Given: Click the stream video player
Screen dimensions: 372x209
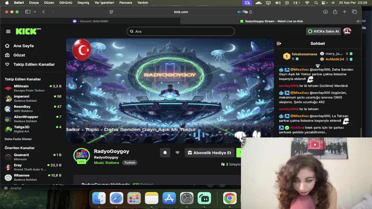Looking at the screenshot, I should coord(170,91).
